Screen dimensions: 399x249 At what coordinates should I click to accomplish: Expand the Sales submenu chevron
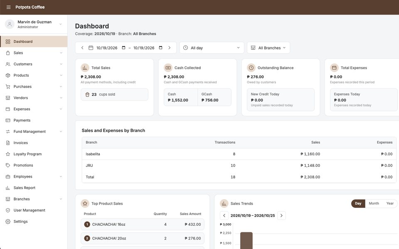point(61,53)
